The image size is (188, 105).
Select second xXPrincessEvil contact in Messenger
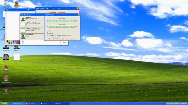[32, 31]
